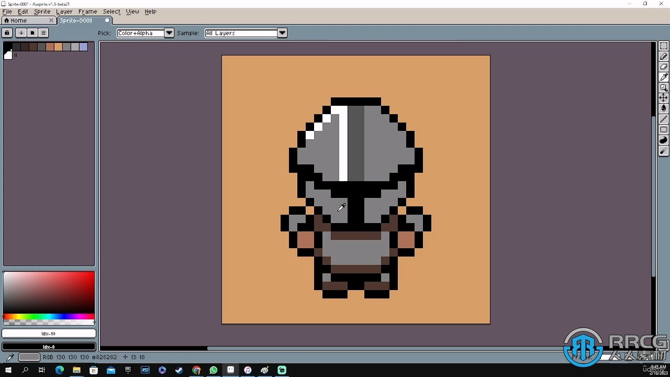Open Microsoft Store from the taskbar
Viewport: 670px width, 377px height.
click(94, 370)
